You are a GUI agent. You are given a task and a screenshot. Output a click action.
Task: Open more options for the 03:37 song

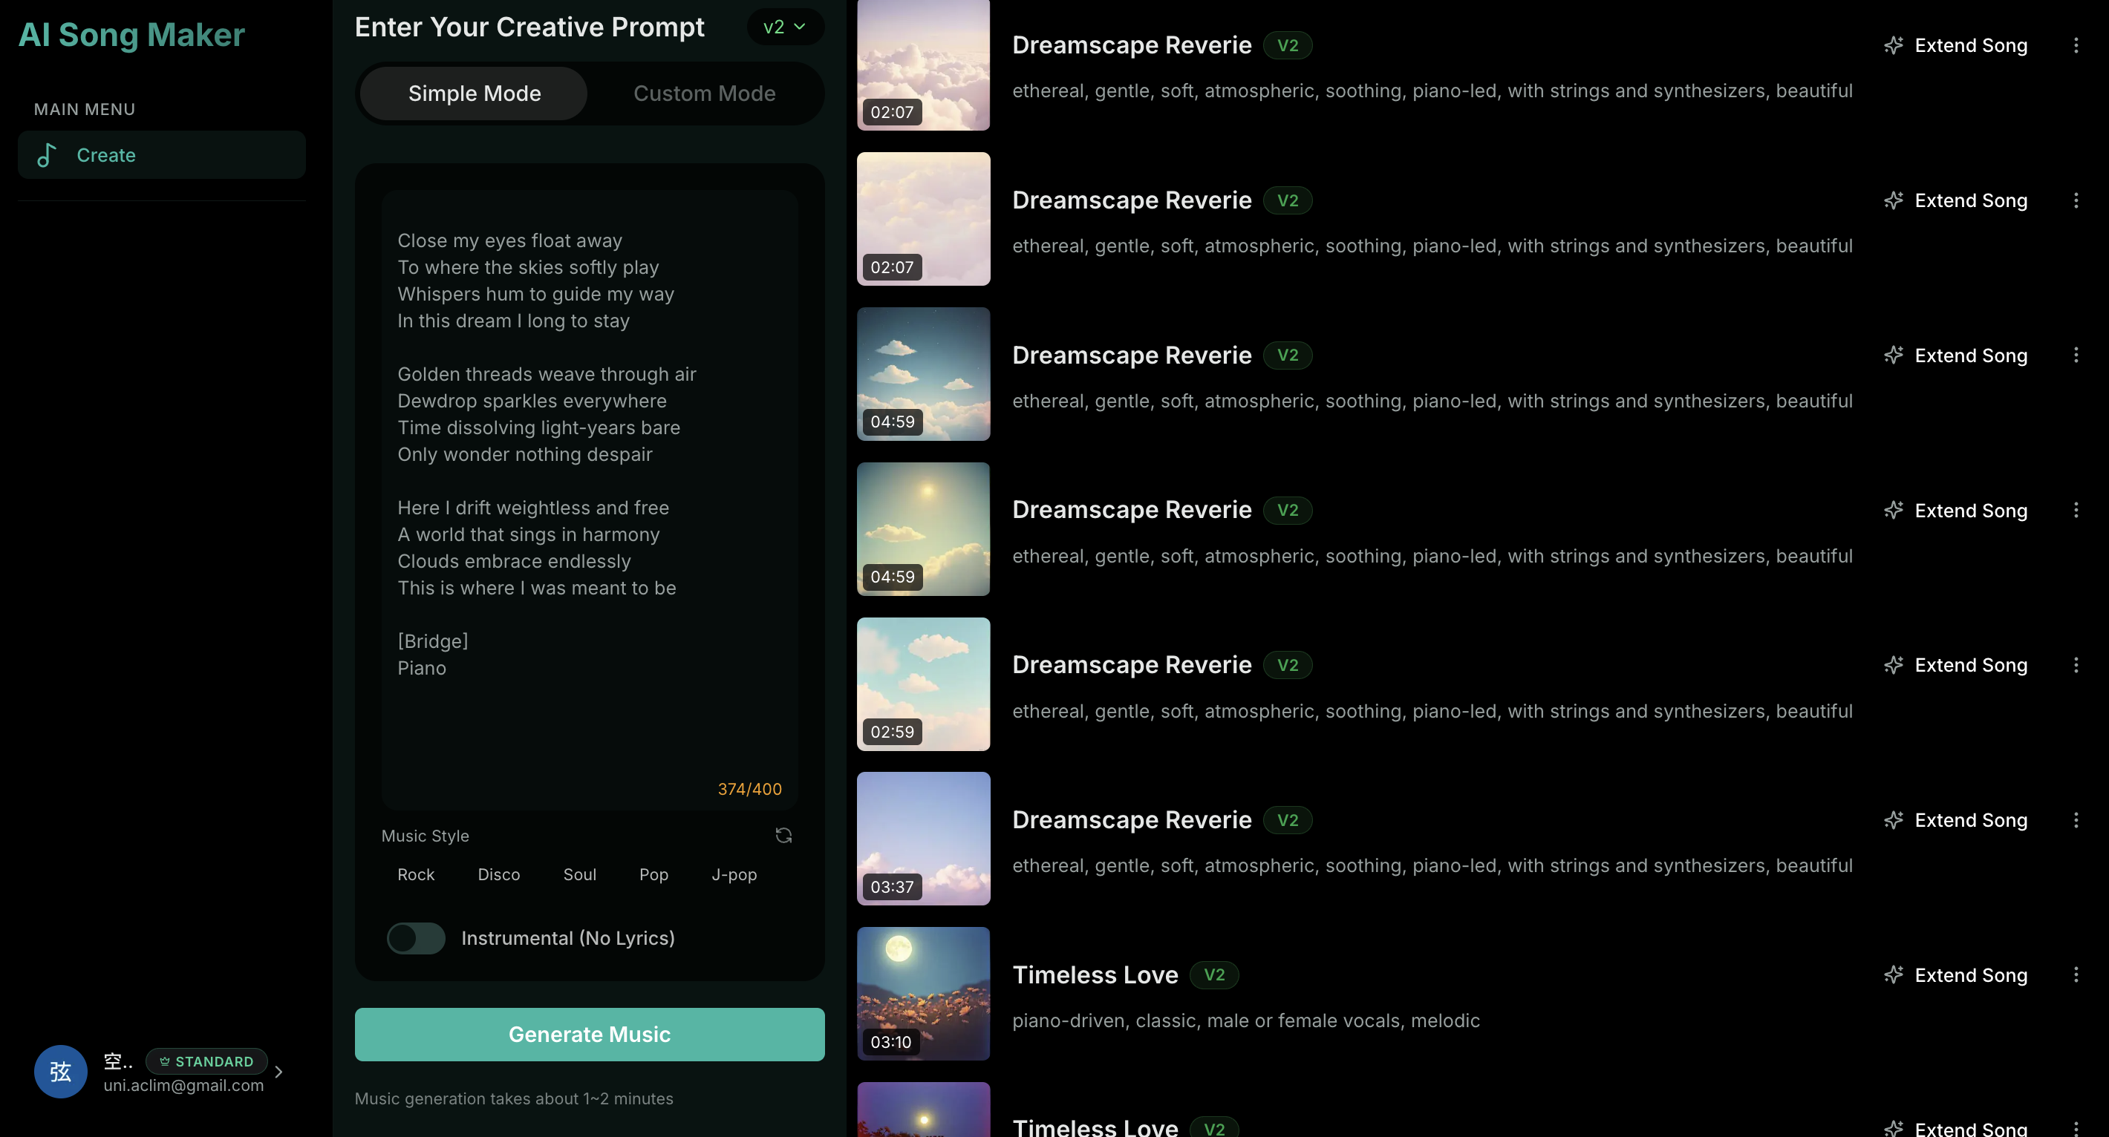point(2076,819)
